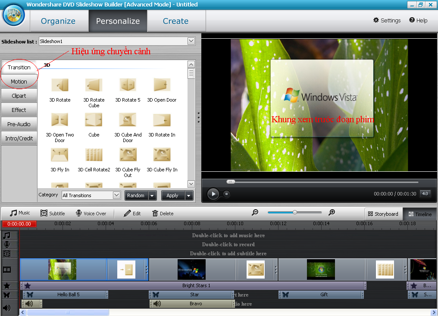
Task: Select the green leaf Vista slide thumbnail
Action: 62,270
